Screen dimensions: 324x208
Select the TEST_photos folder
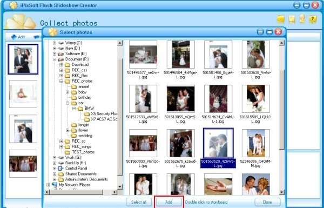coord(83,152)
